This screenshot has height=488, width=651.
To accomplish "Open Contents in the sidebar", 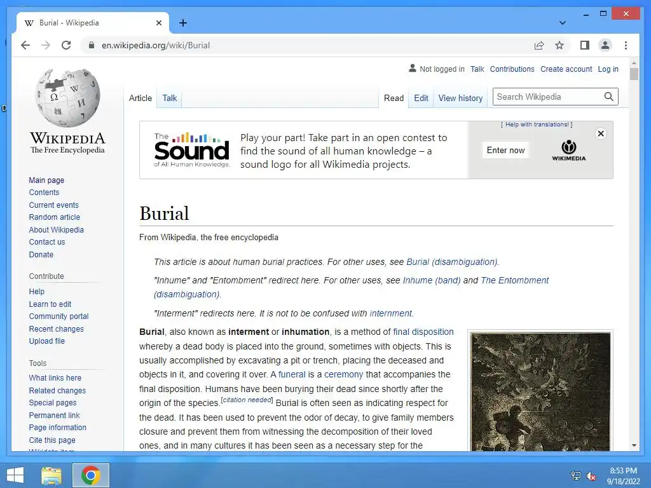I will [x=44, y=193].
